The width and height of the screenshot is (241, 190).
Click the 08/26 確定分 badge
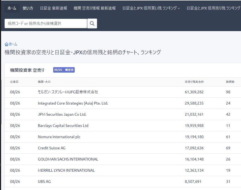64,70
